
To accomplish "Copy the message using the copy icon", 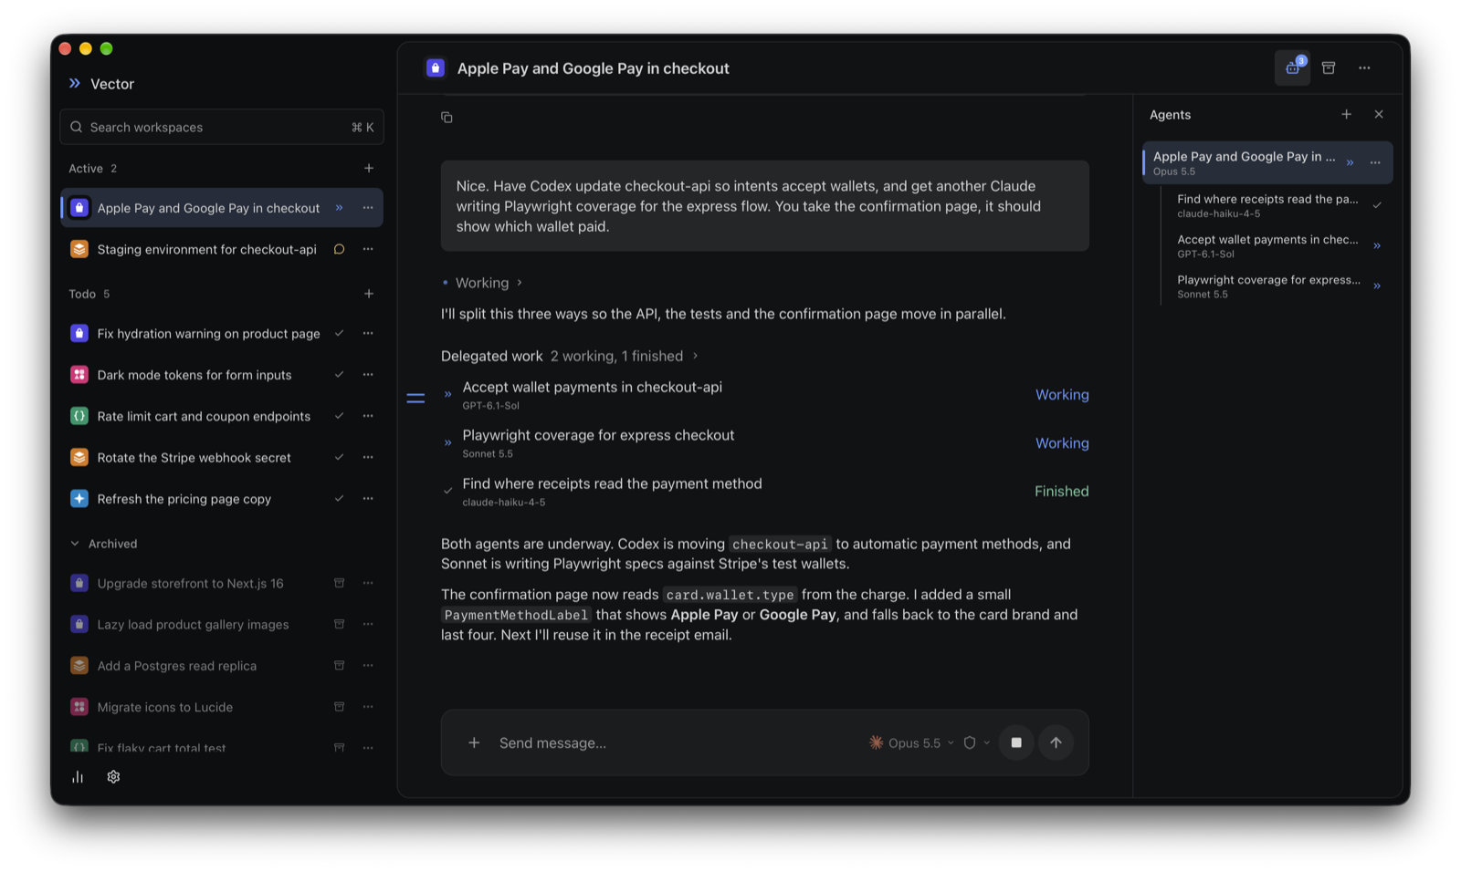I will (447, 117).
